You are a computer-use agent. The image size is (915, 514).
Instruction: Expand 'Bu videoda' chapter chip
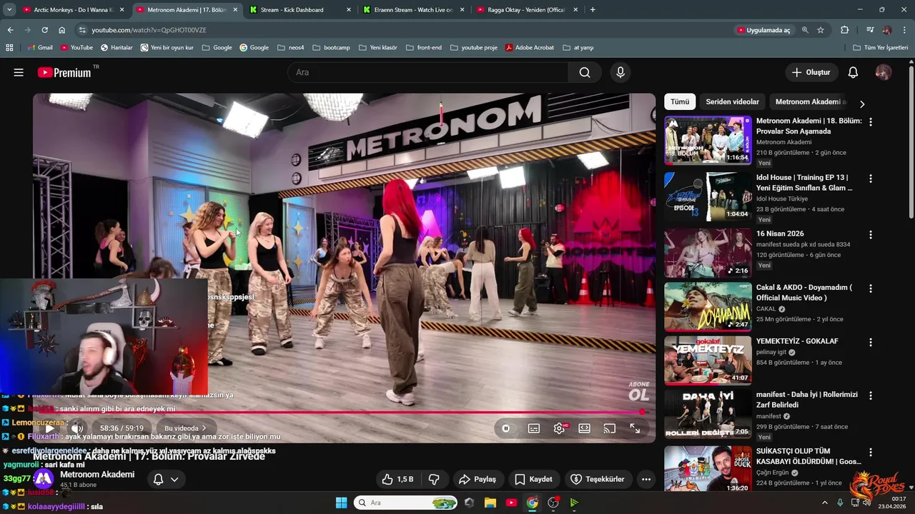[x=185, y=428]
